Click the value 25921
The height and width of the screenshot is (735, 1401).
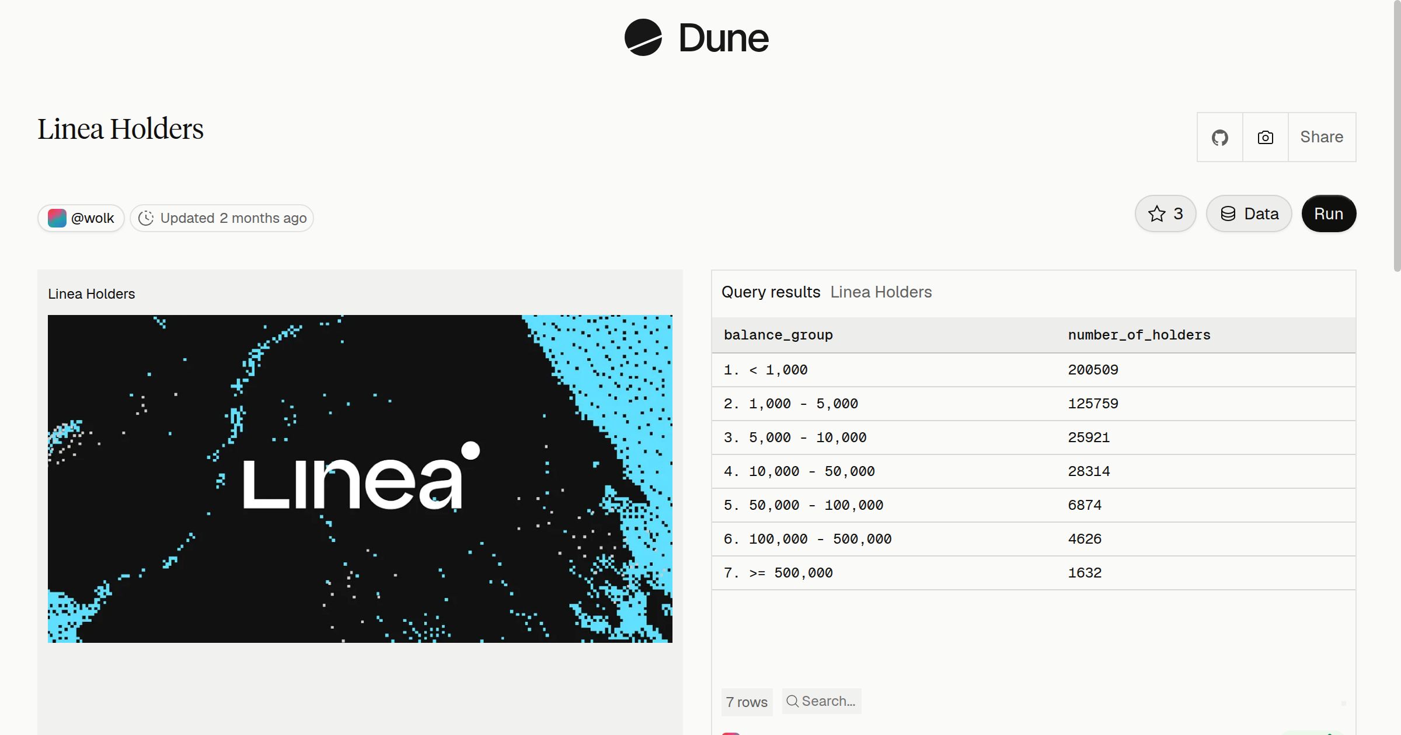pos(1089,437)
